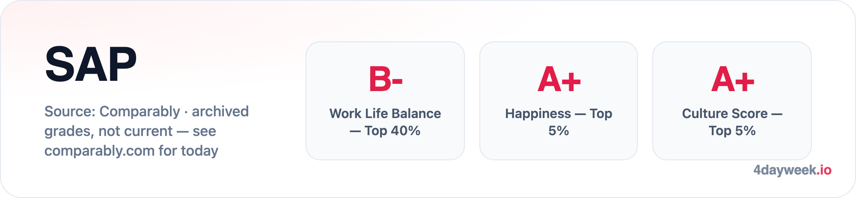The width and height of the screenshot is (856, 198).
Task: Click the B- grade letter
Action: tap(385, 80)
